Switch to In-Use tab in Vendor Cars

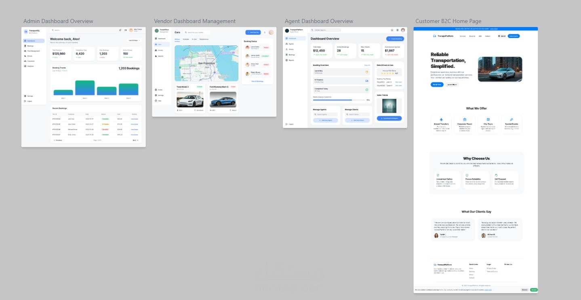(x=194, y=39)
